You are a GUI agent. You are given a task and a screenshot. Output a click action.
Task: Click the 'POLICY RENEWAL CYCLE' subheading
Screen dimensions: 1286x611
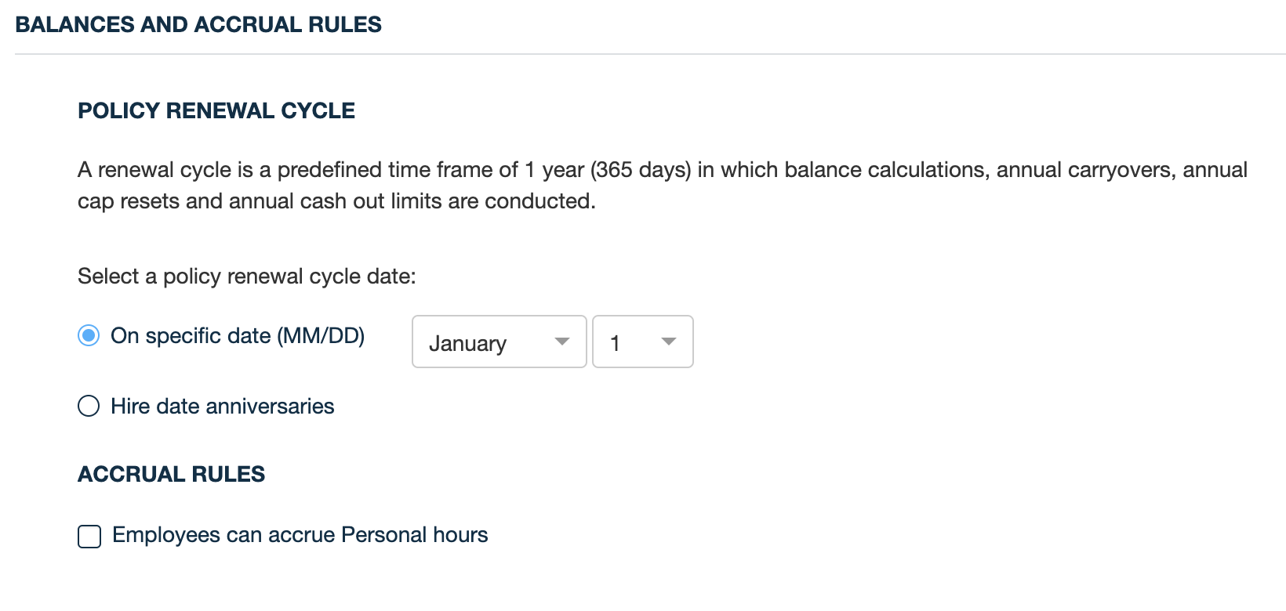coord(216,110)
